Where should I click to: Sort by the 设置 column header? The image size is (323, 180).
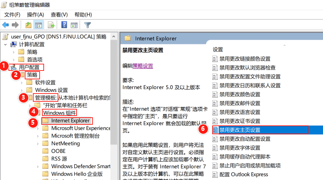[x=218, y=49]
